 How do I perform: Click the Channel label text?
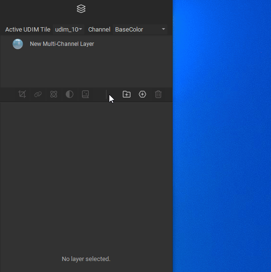[x=99, y=30]
